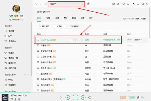The width and height of the screenshot is (151, 101).
Task: Open SQ quality selector
Action: point(123,98)
